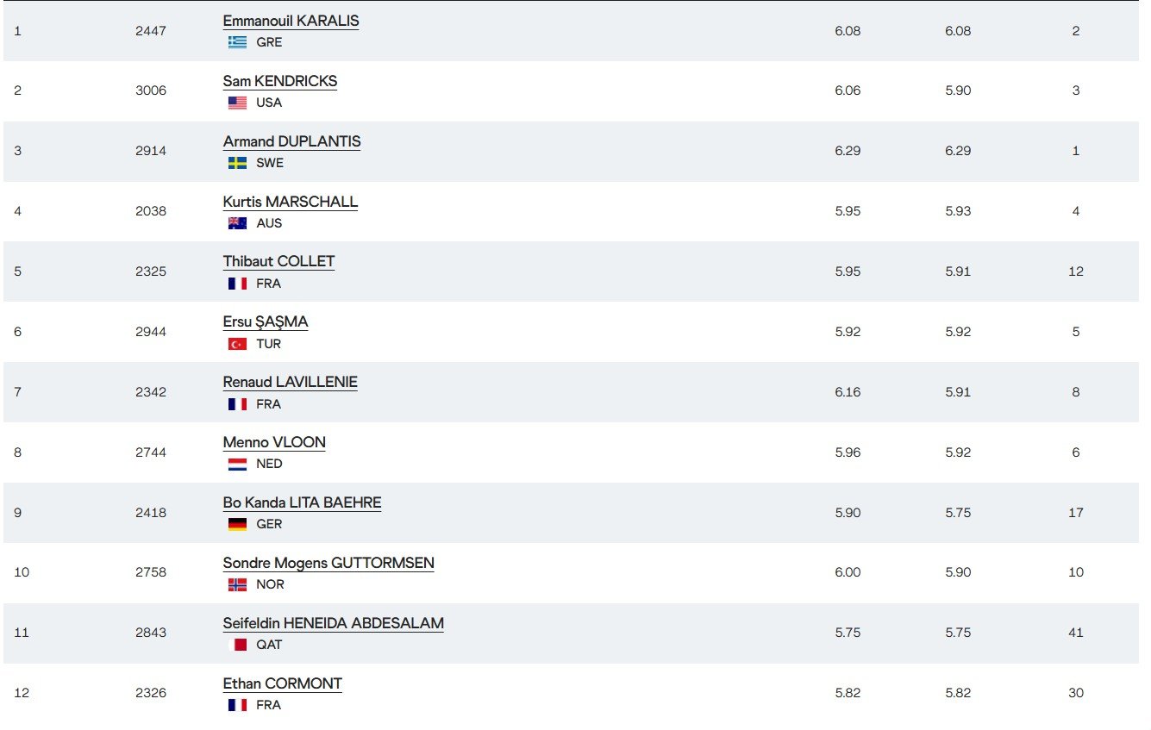Click the Australian flag icon
This screenshot has height=730, width=1151.
click(237, 223)
